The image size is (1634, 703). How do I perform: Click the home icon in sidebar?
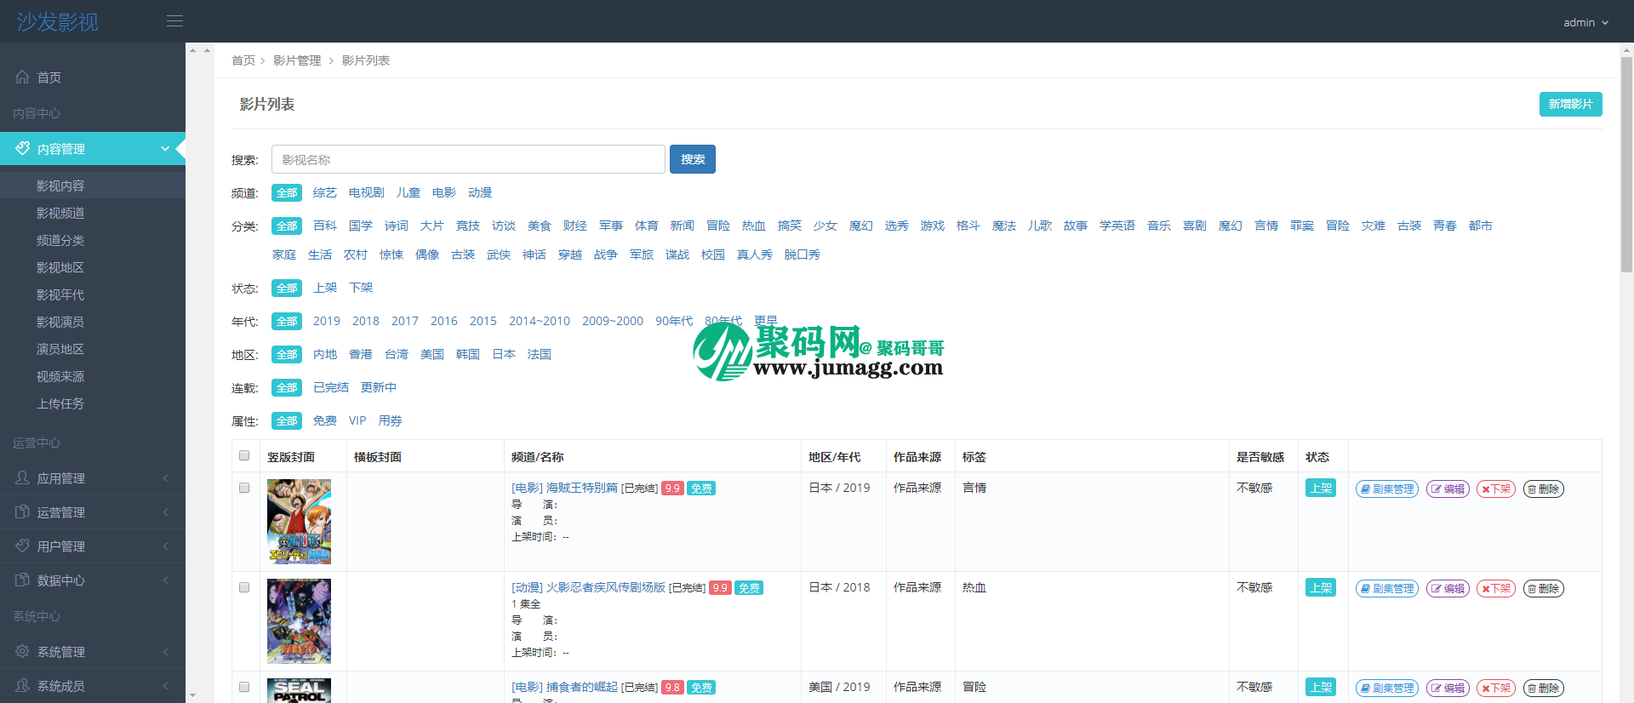coord(22,77)
